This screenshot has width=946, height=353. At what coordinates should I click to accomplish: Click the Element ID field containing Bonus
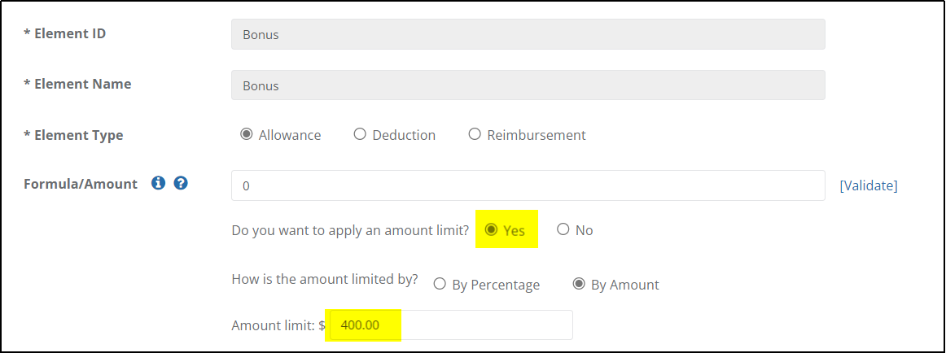click(x=528, y=34)
